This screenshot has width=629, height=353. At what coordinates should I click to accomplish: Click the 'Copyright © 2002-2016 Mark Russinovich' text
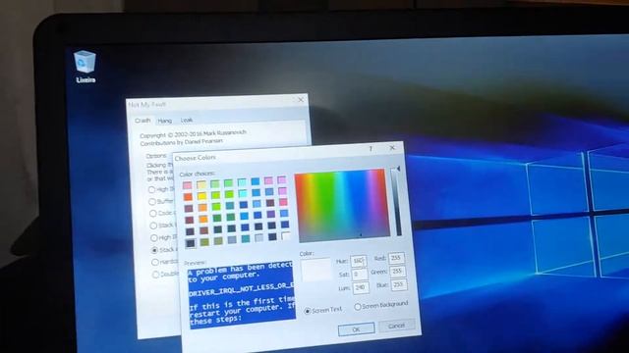point(193,133)
